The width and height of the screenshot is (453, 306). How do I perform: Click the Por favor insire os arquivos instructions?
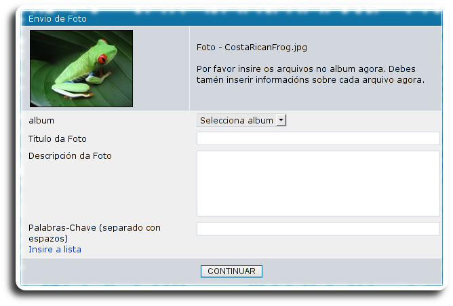tap(311, 74)
